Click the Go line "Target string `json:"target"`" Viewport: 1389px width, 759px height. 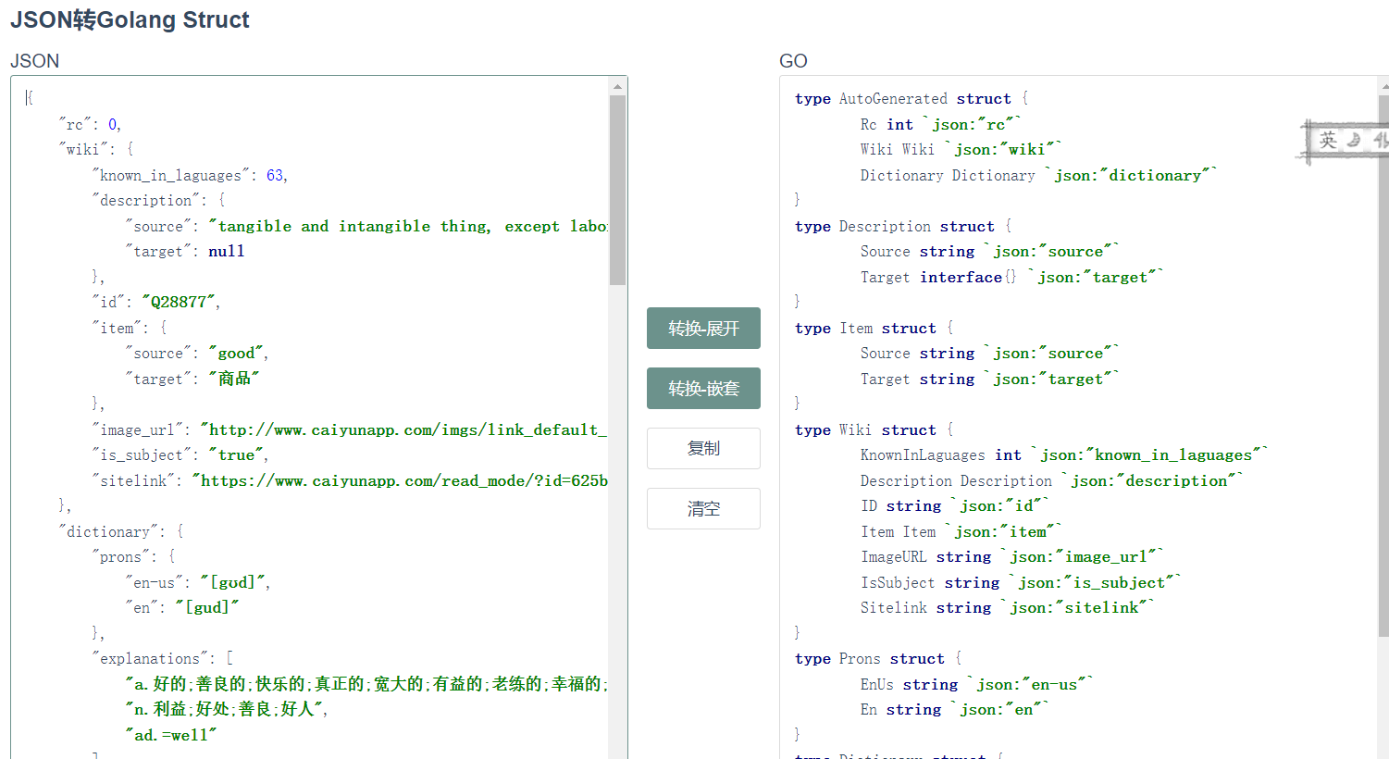(989, 379)
